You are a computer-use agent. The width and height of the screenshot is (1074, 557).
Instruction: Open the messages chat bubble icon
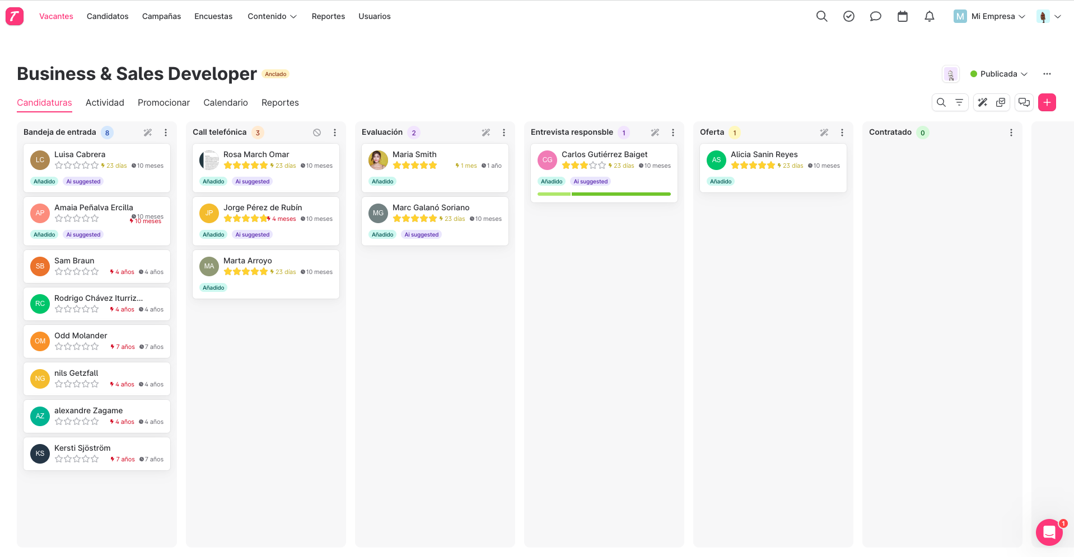(x=875, y=16)
